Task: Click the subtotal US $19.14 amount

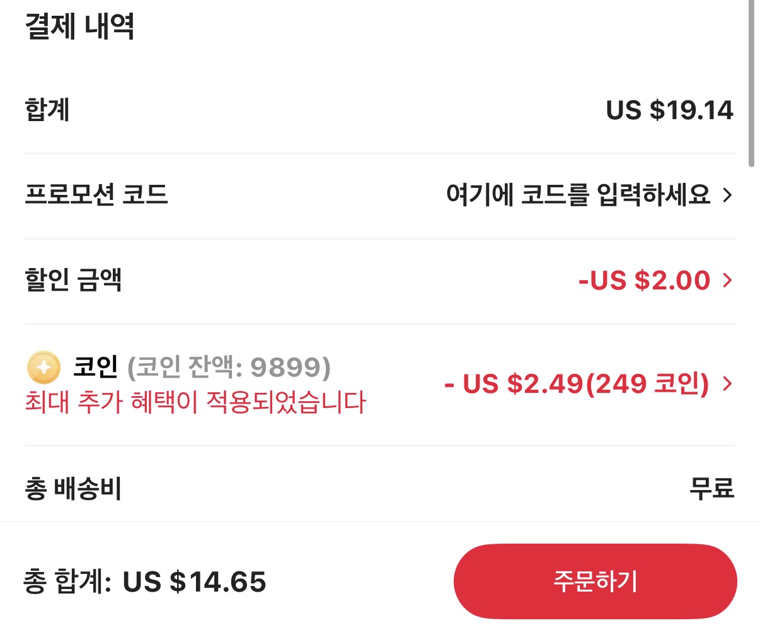Action: [x=669, y=110]
